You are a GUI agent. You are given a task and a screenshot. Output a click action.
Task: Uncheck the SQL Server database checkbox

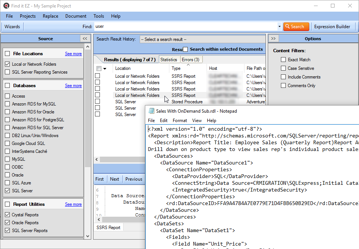pos(8,190)
